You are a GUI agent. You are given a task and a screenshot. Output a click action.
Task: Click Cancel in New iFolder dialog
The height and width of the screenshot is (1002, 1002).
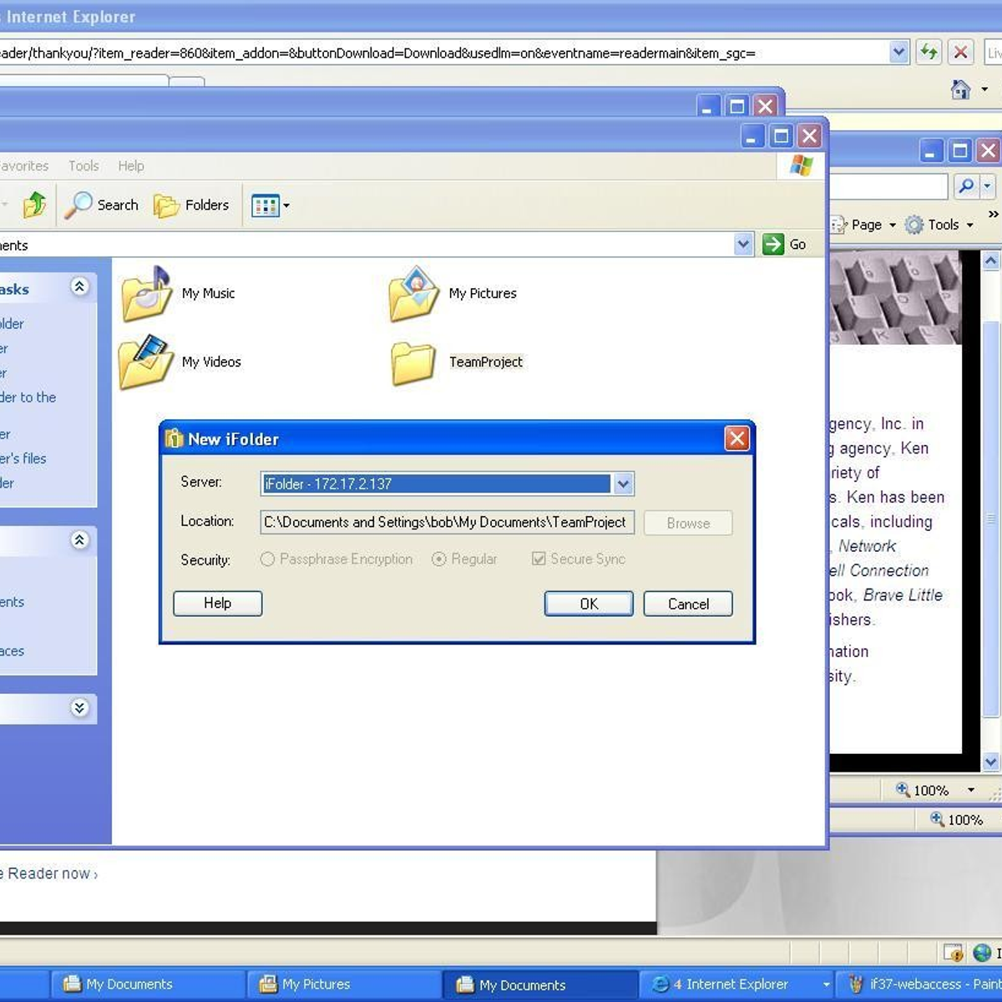coord(688,604)
